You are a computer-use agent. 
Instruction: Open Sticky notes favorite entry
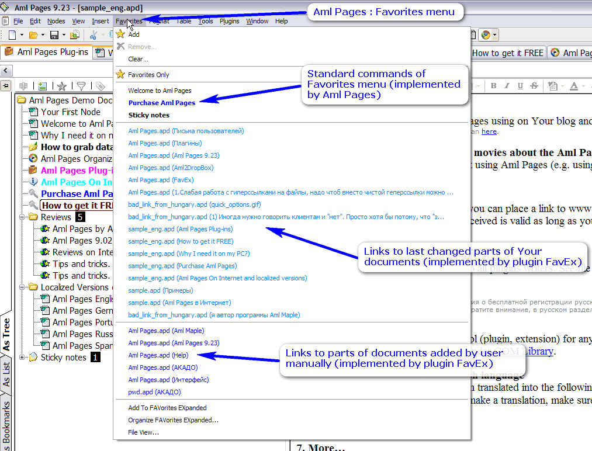click(x=149, y=115)
